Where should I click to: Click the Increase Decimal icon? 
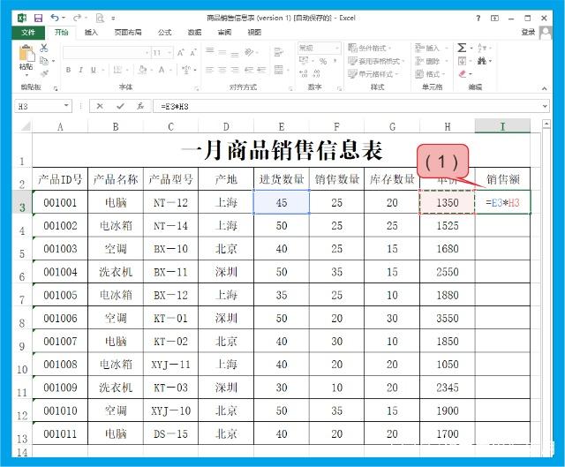[304, 73]
